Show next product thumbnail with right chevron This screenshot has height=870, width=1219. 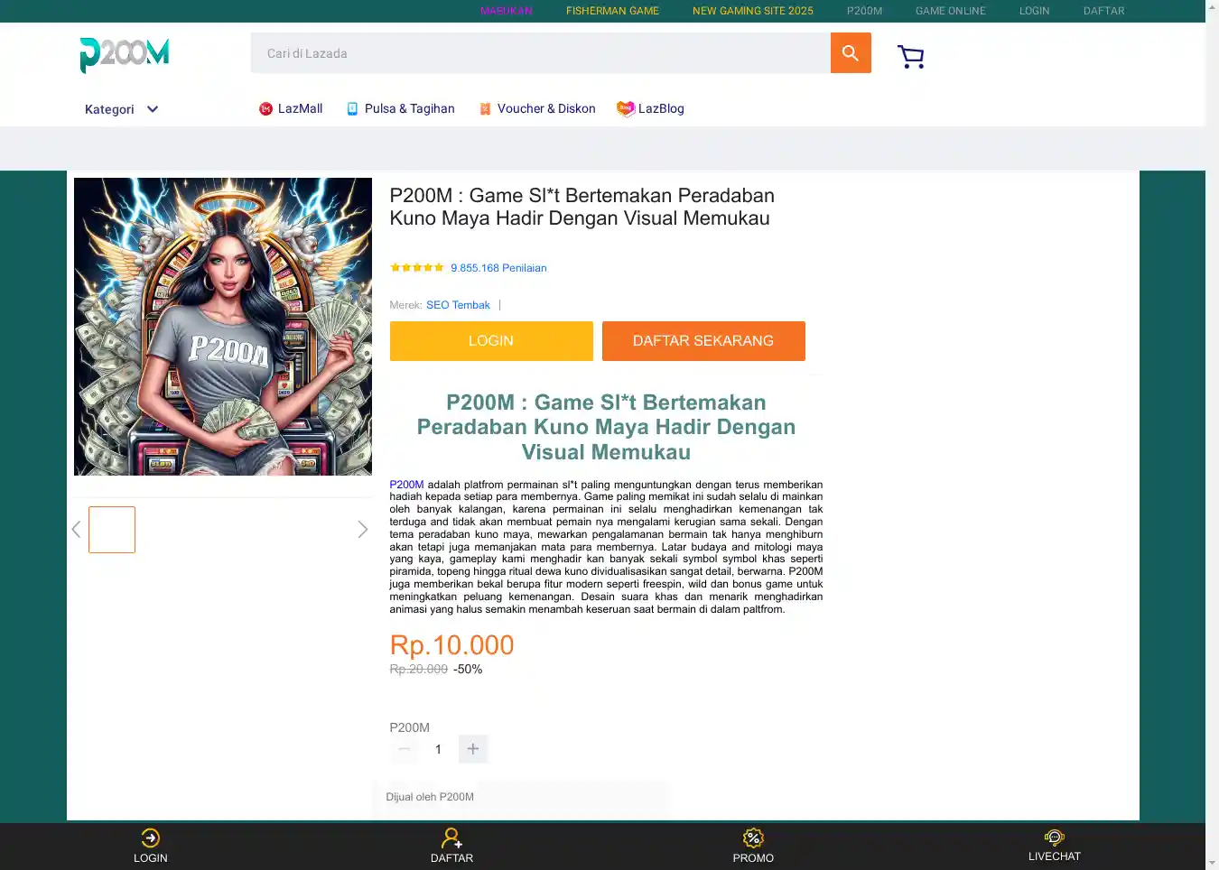[362, 530]
